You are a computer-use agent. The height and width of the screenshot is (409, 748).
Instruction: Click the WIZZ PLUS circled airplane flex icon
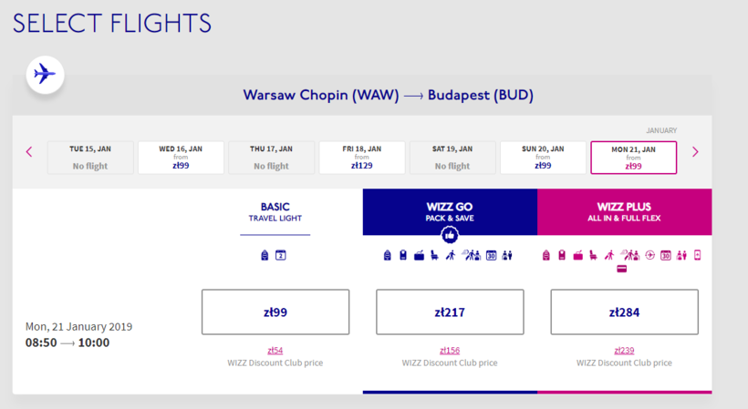[x=650, y=255]
